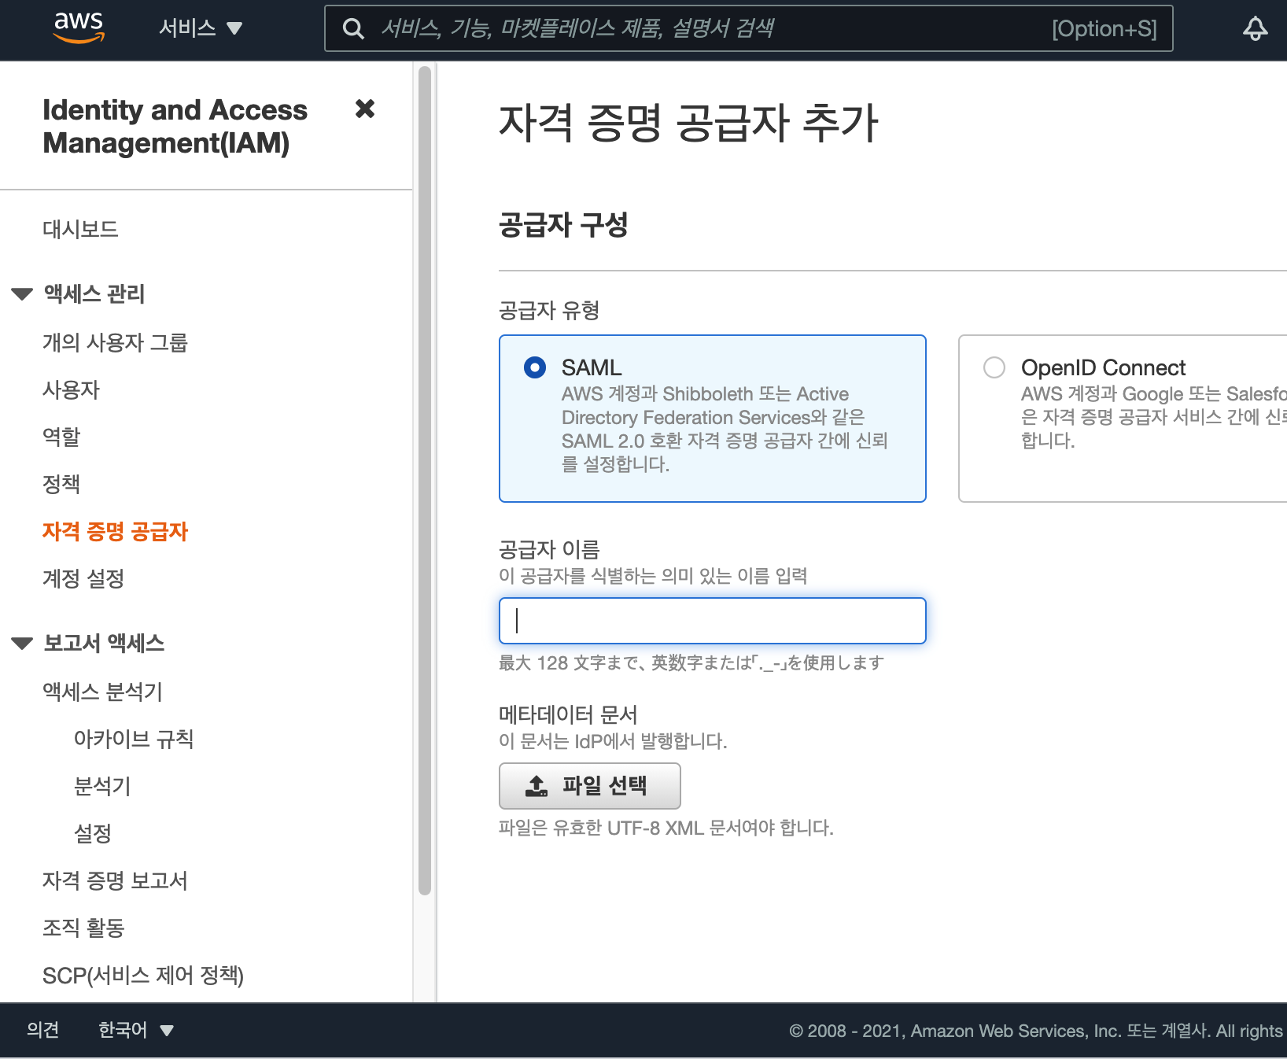Click the 의견 feedback link

click(x=42, y=1030)
